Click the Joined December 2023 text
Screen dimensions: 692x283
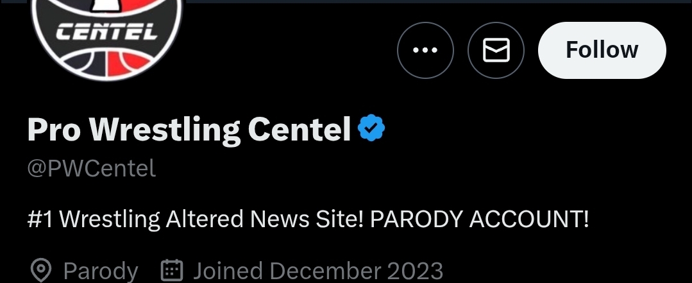click(x=318, y=271)
